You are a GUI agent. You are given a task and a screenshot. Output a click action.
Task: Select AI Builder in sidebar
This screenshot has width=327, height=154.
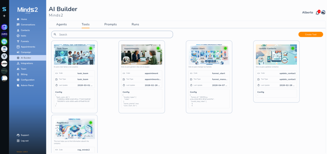27,58
